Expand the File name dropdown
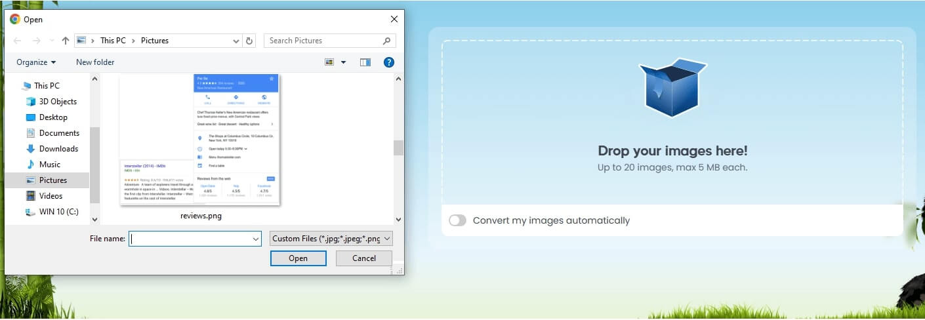Viewport: 925px width, 320px height. [256, 239]
